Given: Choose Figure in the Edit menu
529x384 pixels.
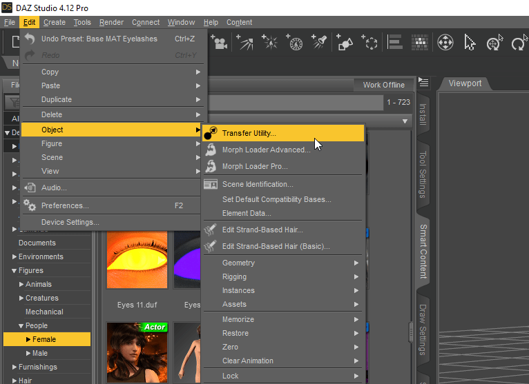Looking at the screenshot, I should [x=113, y=143].
